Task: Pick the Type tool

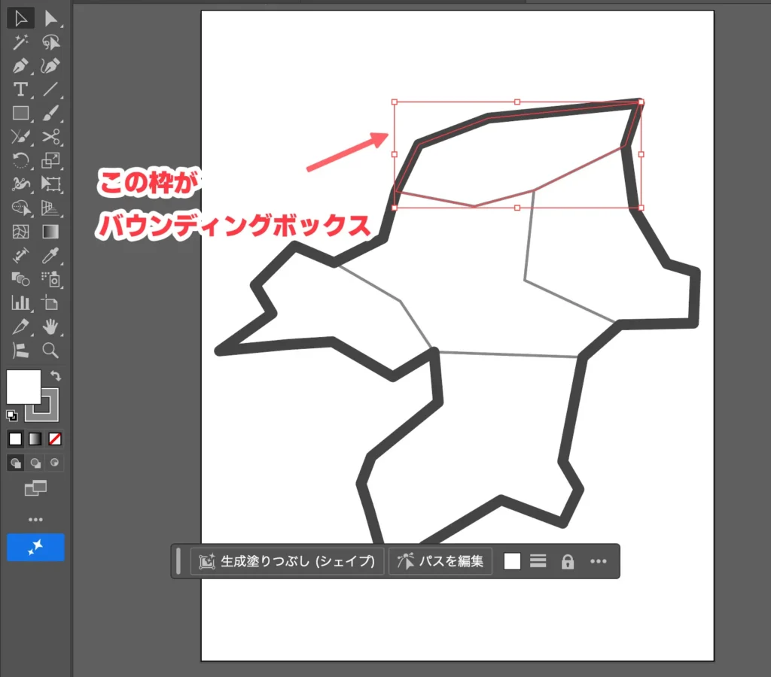Action: pos(20,90)
